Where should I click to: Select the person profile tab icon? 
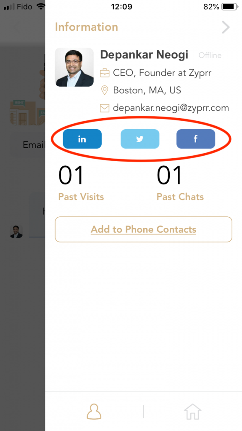[94, 412]
